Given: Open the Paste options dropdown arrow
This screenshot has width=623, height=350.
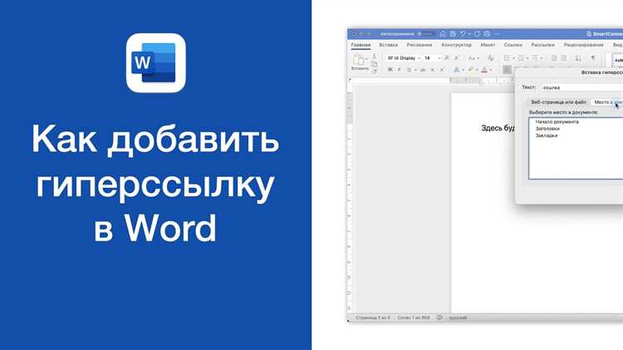Looking at the screenshot, I should point(366,59).
